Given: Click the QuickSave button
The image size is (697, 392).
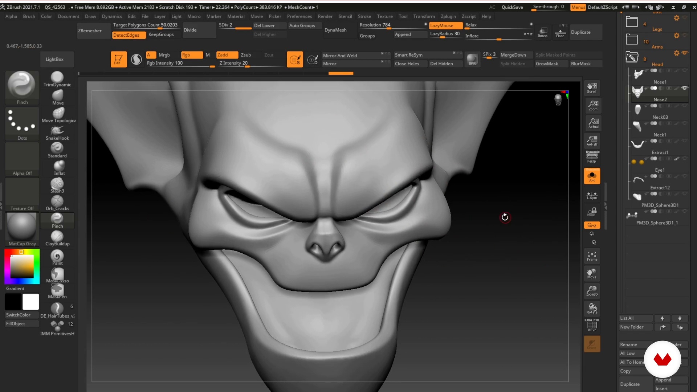Looking at the screenshot, I should coord(512,7).
